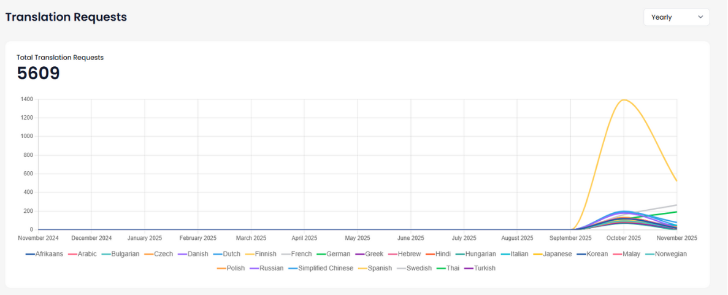Toggle French series in legend

(296, 254)
